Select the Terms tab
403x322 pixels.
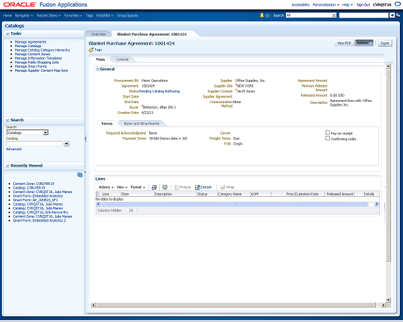point(106,123)
